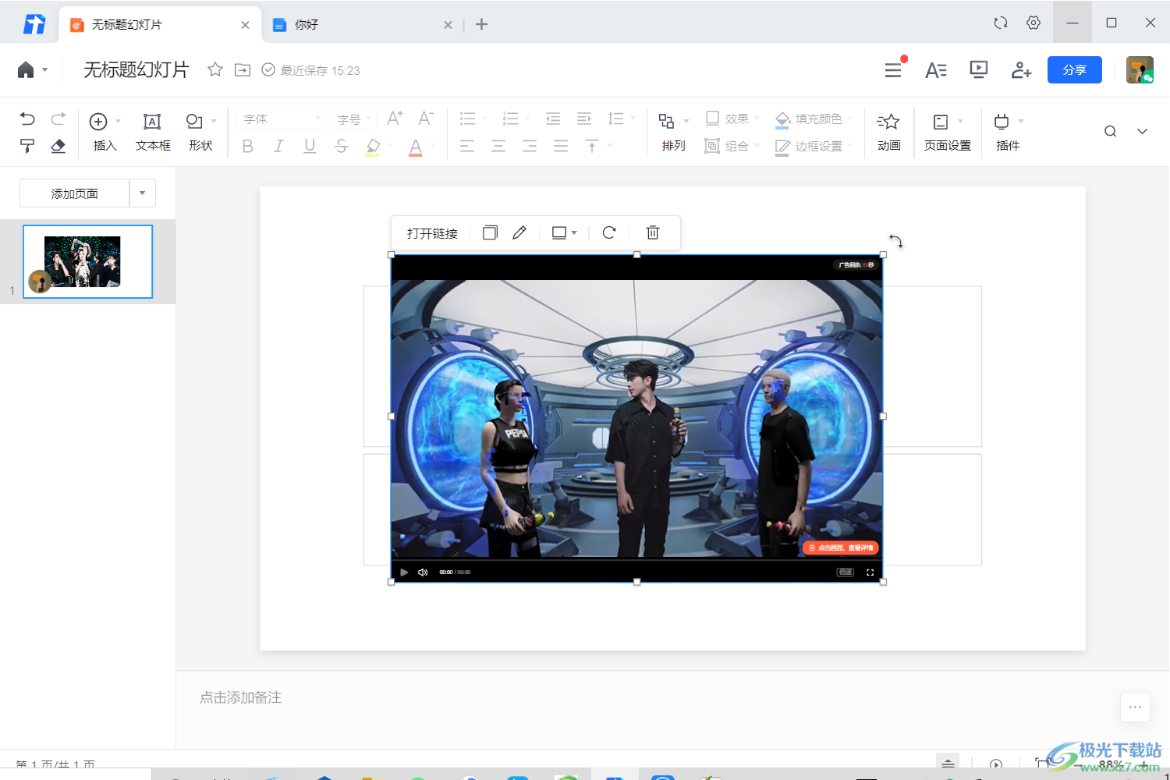
Task: Expand the home icon dropdown arrow
Action: pyautogui.click(x=44, y=70)
